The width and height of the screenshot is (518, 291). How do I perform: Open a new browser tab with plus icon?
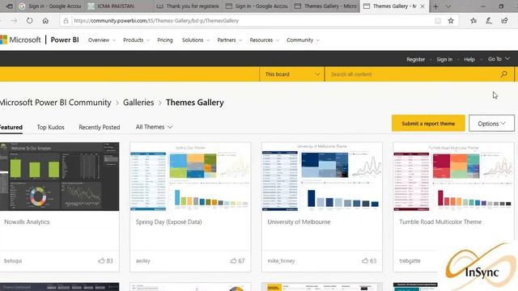435,6
